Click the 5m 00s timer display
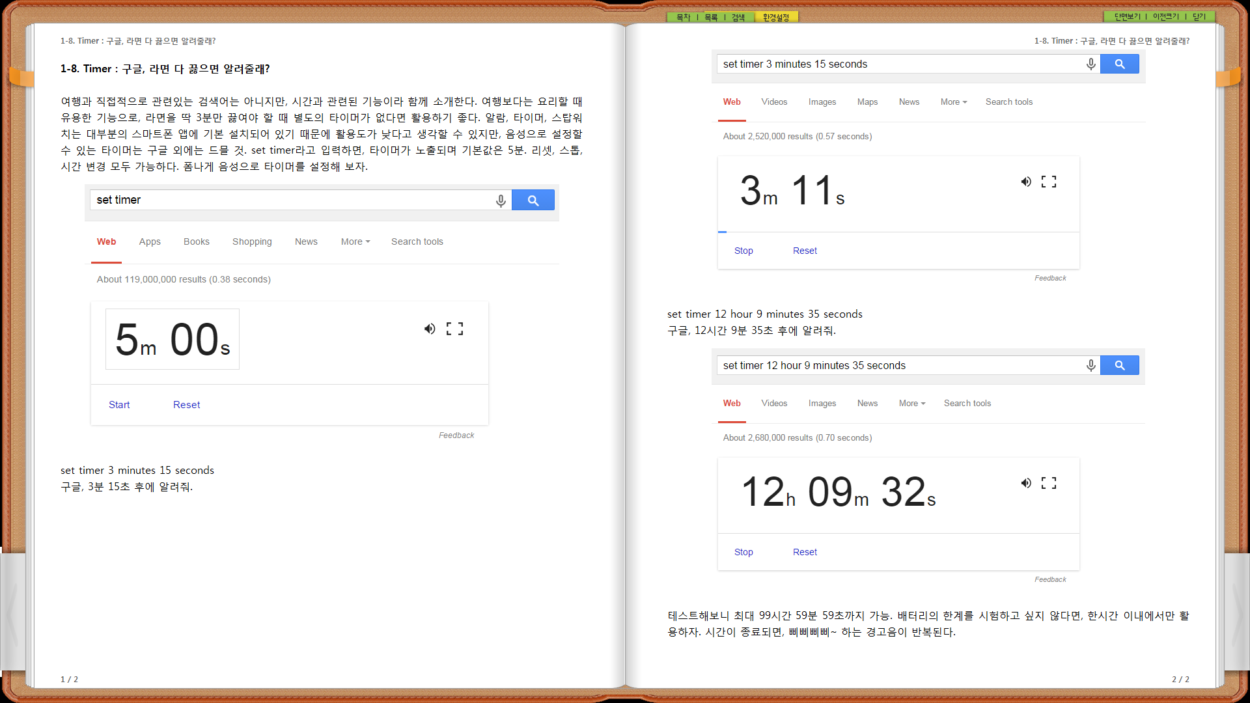 173,339
